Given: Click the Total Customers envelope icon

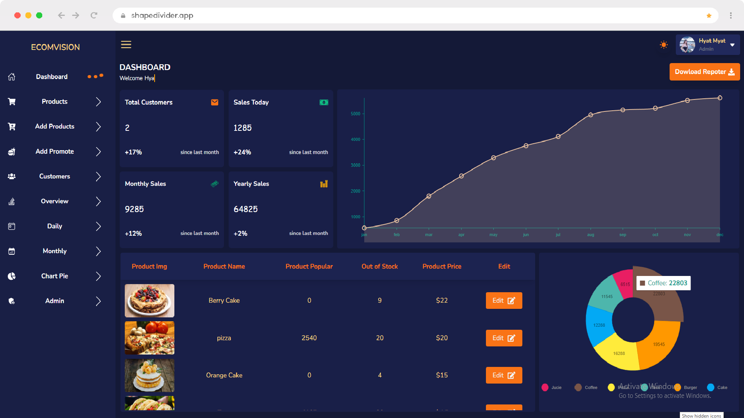Looking at the screenshot, I should click(214, 103).
